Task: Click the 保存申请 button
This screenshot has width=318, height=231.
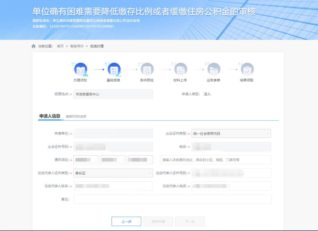Action: 158,221
